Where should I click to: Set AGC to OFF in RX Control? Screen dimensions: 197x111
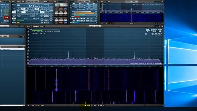42,20
